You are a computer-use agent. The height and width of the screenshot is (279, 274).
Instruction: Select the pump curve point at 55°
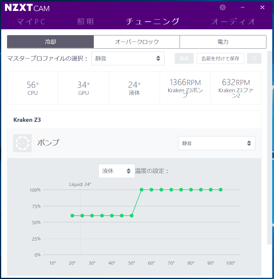(142, 190)
